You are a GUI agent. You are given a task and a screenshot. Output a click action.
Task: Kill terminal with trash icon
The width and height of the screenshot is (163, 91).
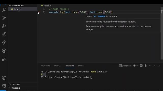[145, 66]
